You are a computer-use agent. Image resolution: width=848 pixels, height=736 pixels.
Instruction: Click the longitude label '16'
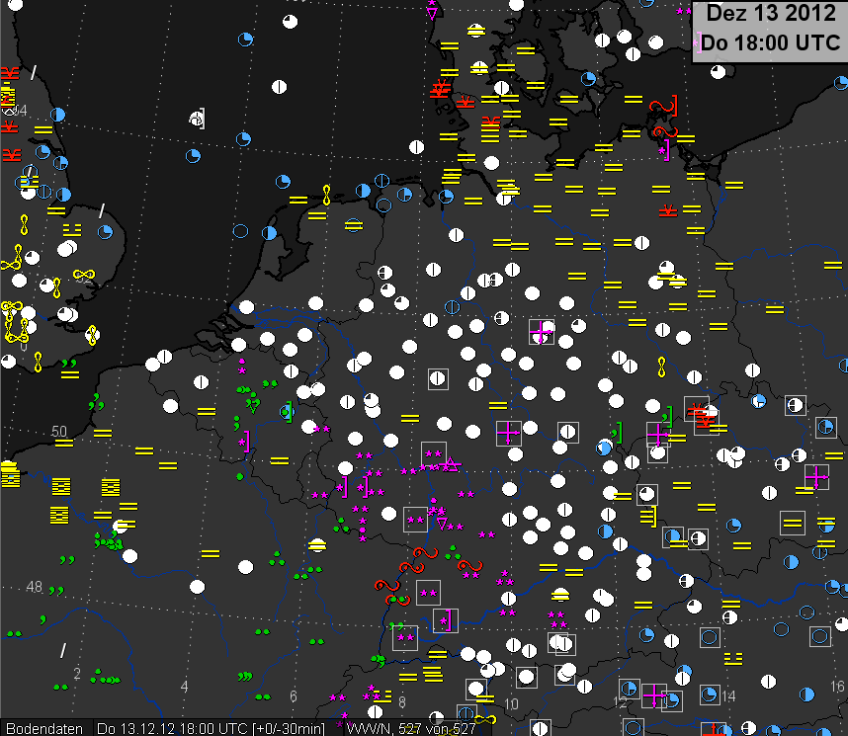coord(837,687)
